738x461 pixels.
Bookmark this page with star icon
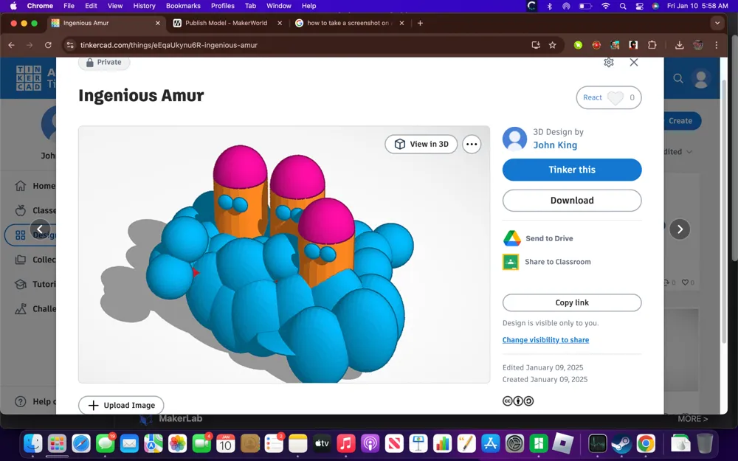pyautogui.click(x=553, y=45)
